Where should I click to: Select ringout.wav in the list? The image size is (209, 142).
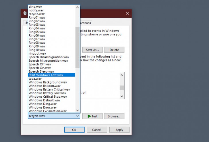52,53
